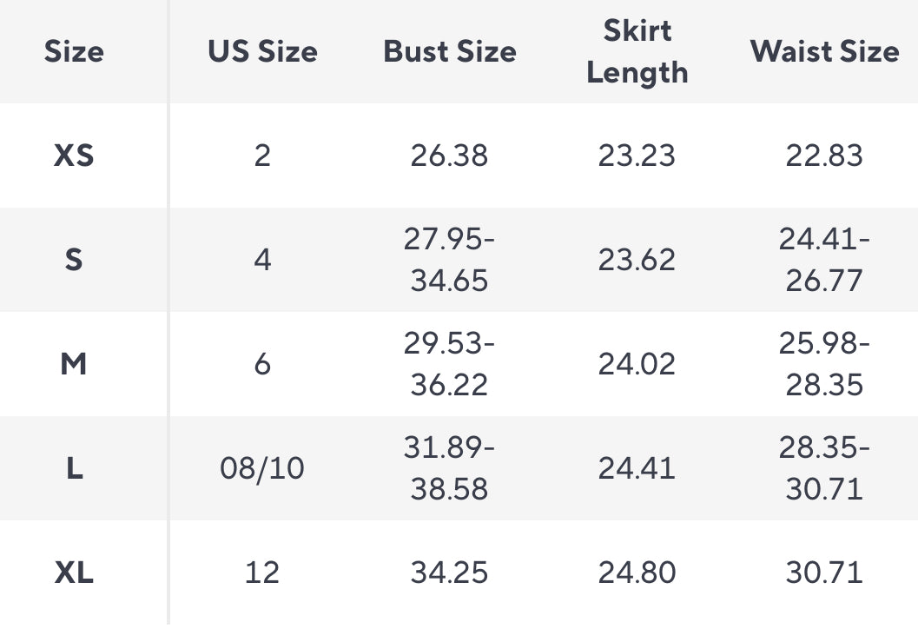This screenshot has height=629, width=918.
Task: Select the Bust Size column header
Action: [x=450, y=51]
